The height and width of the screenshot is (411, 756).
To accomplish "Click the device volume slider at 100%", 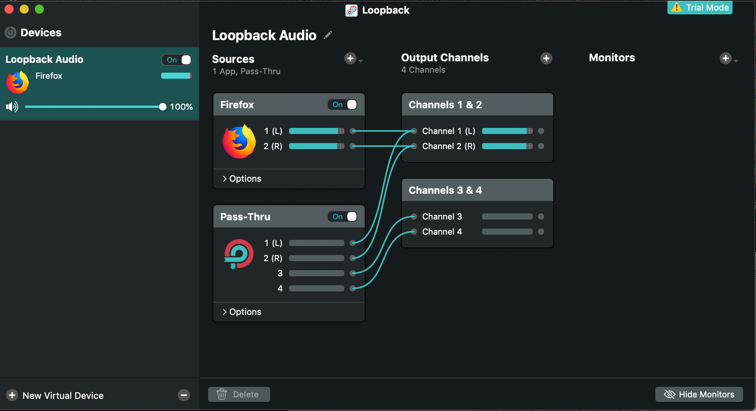I will [162, 107].
